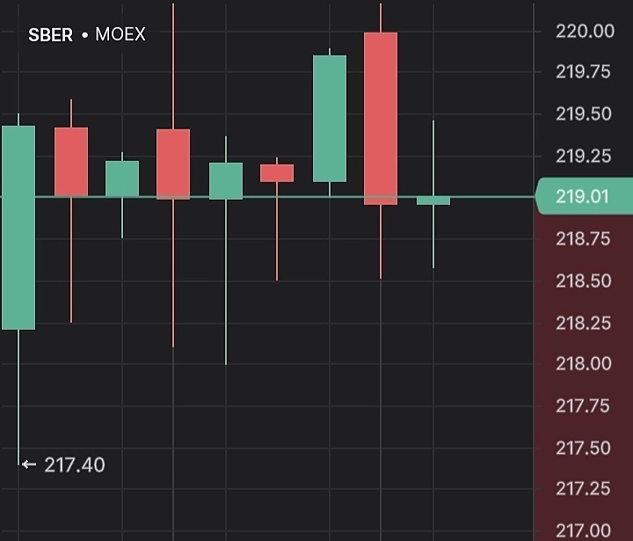The height and width of the screenshot is (541, 633).
Task: Select the tall green candle before the big red one
Action: click(330, 119)
